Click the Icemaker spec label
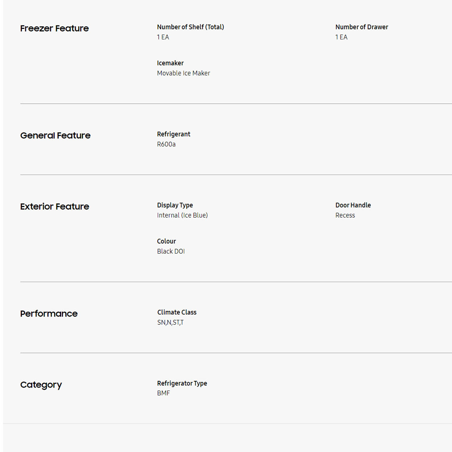 [170, 63]
